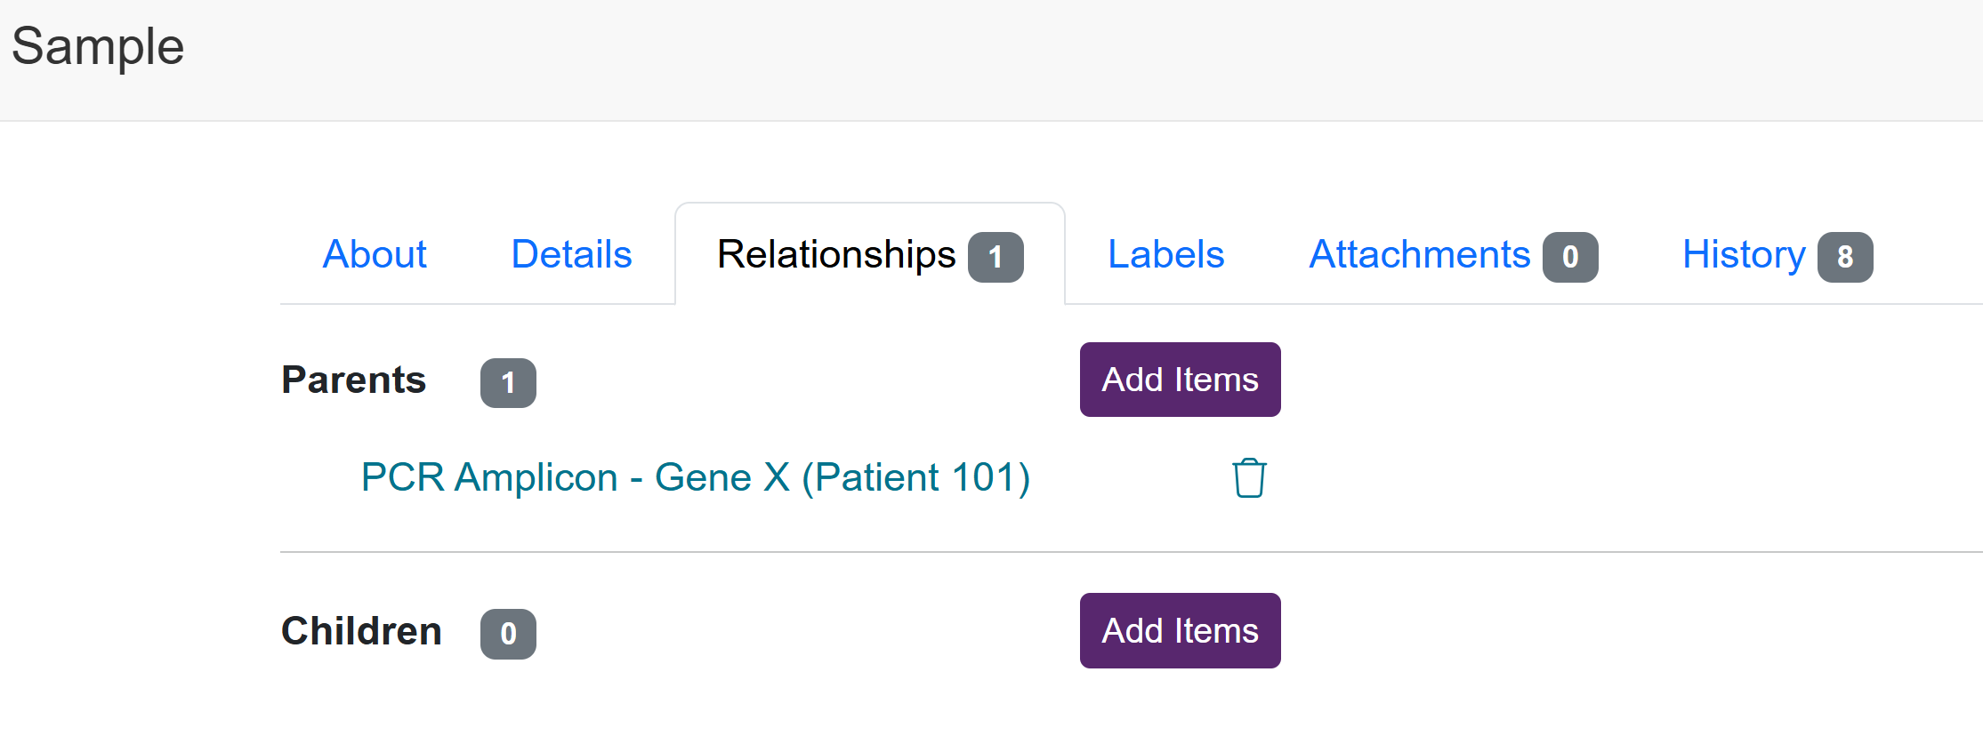This screenshot has height=752, width=1983.
Task: Open the Details tab
Action: (x=571, y=254)
